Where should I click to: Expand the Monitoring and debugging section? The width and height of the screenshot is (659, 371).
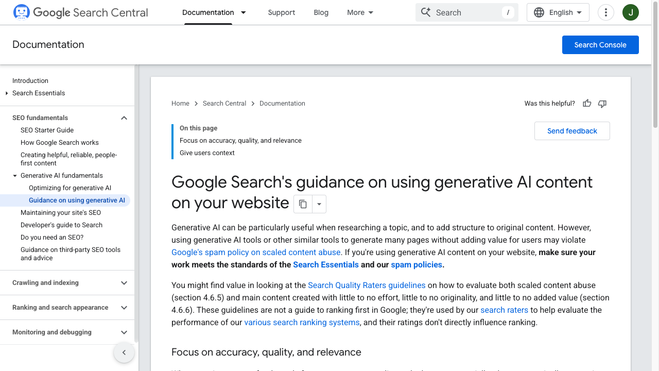point(124,332)
